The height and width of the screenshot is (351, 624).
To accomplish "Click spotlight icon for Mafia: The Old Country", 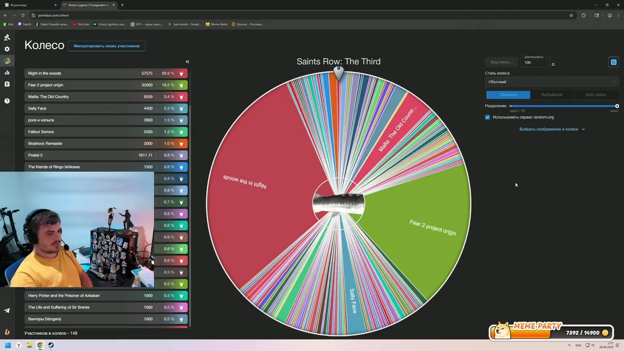I will point(181,97).
